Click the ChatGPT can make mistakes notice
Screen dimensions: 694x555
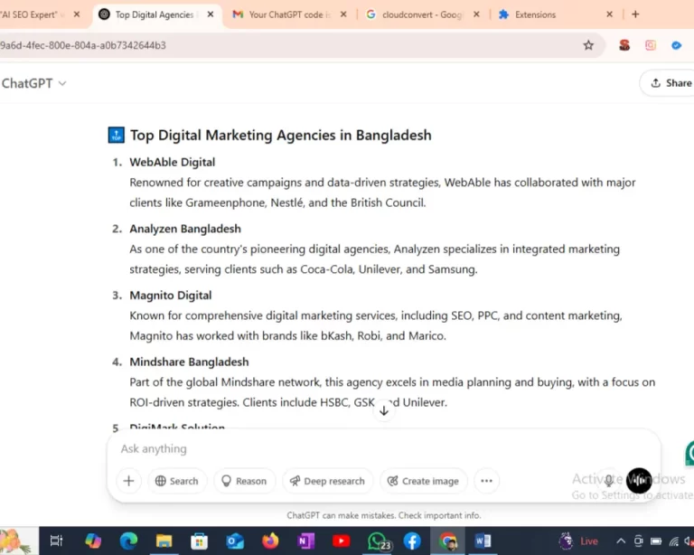point(384,515)
